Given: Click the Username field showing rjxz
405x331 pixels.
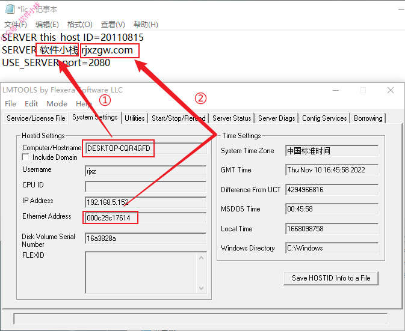Looking at the screenshot, I should tap(146, 171).
